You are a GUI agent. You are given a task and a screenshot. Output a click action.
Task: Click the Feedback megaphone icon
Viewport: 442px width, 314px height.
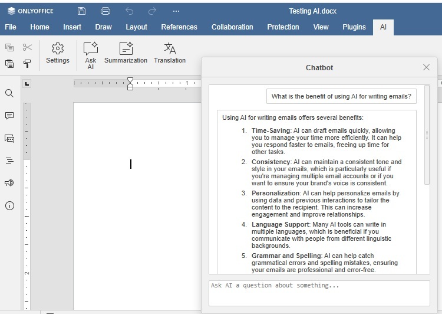(x=9, y=183)
